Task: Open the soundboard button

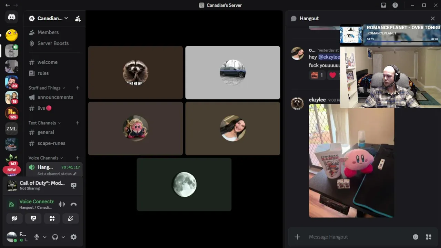Action: coord(71,218)
